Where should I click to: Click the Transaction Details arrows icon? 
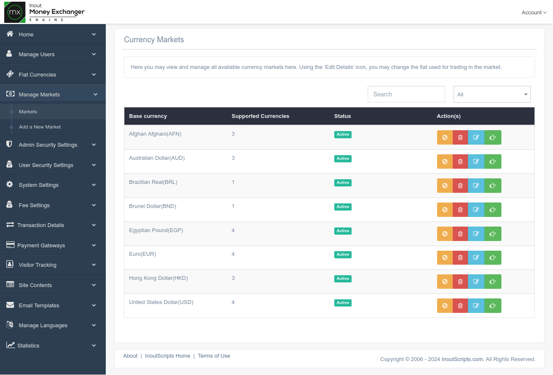click(x=9, y=225)
